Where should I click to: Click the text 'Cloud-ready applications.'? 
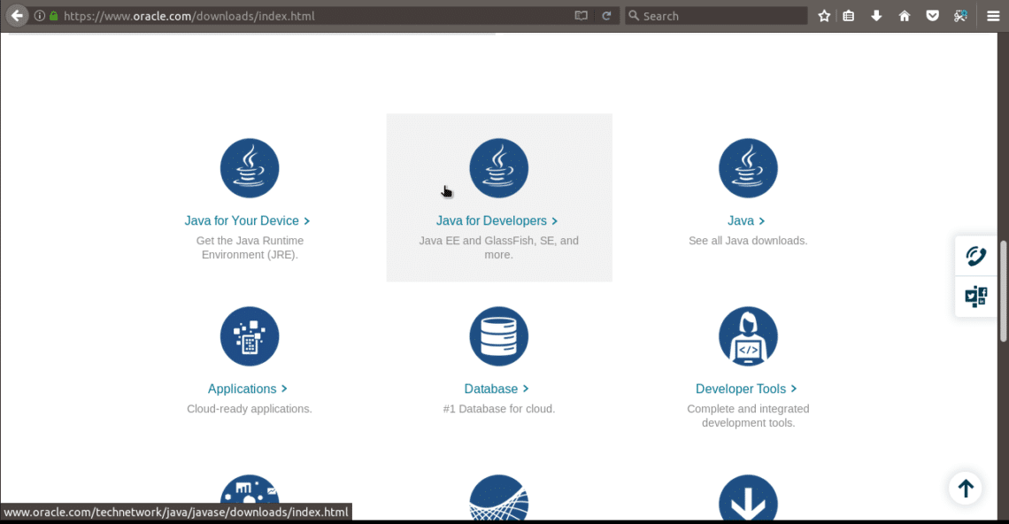tap(250, 409)
